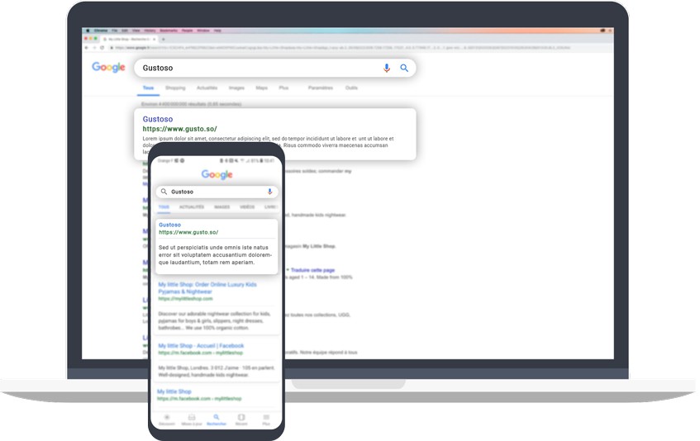Viewport: 700px width, 441px height.
Task: Open the Bookmarks menu in menu bar
Action: pyautogui.click(x=169, y=31)
